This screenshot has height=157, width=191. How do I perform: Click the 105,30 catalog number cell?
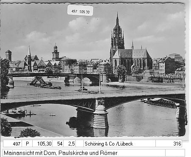click(42, 144)
